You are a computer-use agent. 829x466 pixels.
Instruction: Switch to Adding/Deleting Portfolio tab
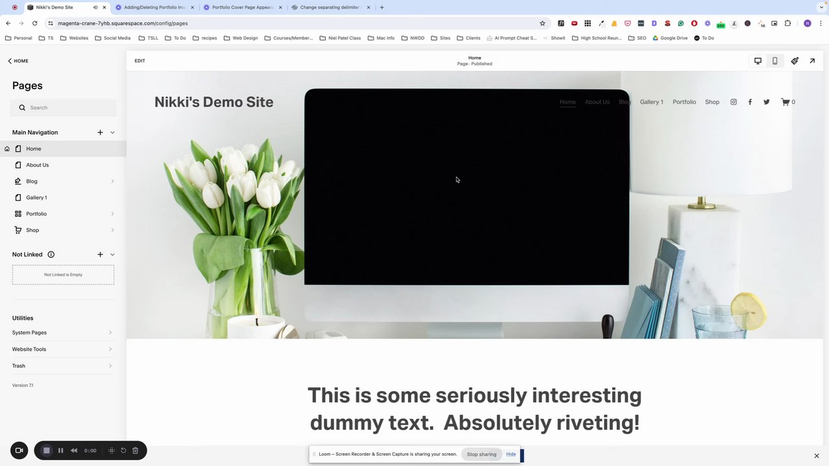point(154,7)
